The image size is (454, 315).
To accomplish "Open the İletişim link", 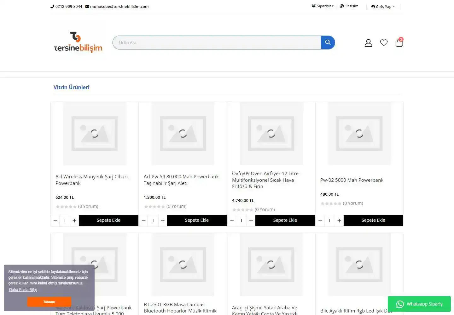I will pyautogui.click(x=349, y=6).
